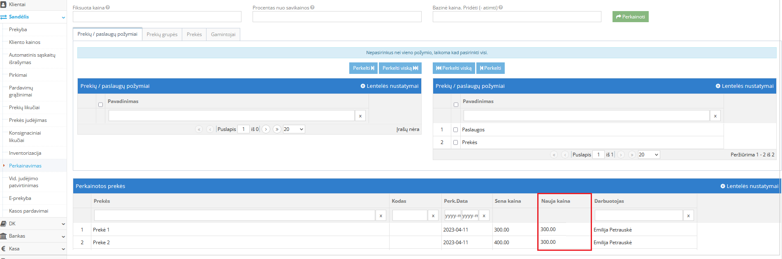Go to next page in left table
This screenshot has height=259, width=782.
(x=266, y=129)
